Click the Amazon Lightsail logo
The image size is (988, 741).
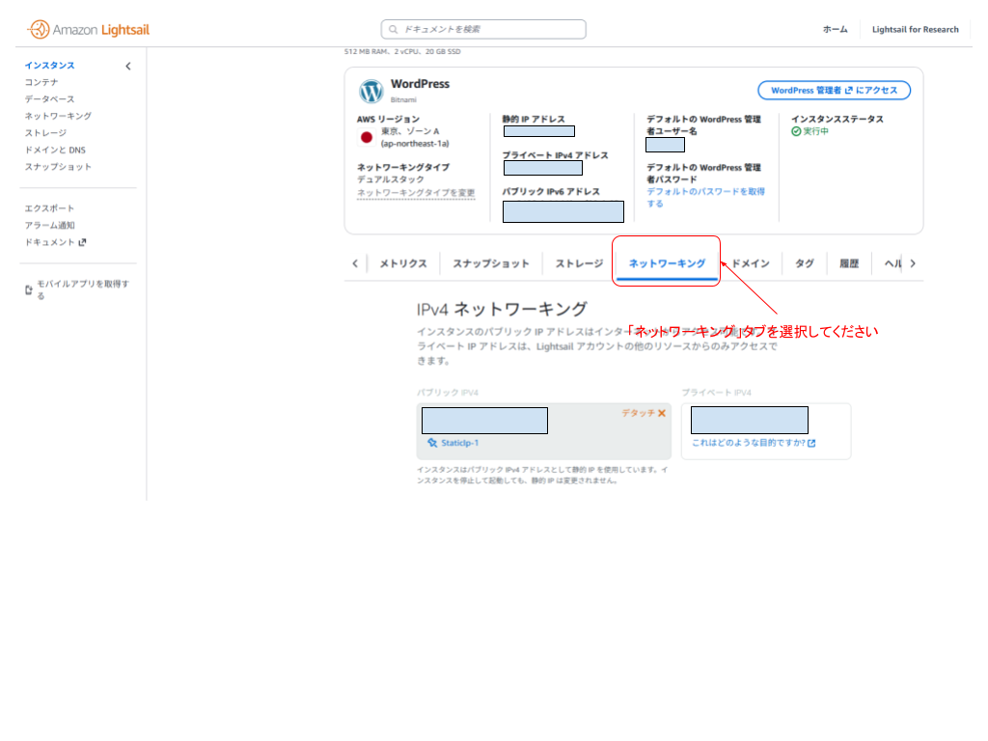point(85,29)
